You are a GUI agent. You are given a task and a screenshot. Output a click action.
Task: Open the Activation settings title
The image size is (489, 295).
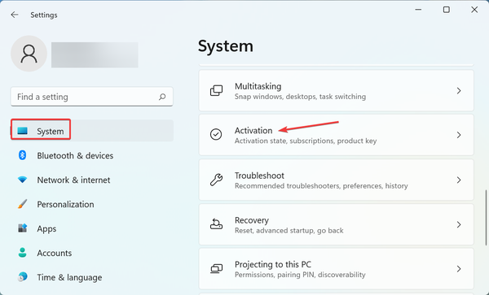tap(253, 131)
